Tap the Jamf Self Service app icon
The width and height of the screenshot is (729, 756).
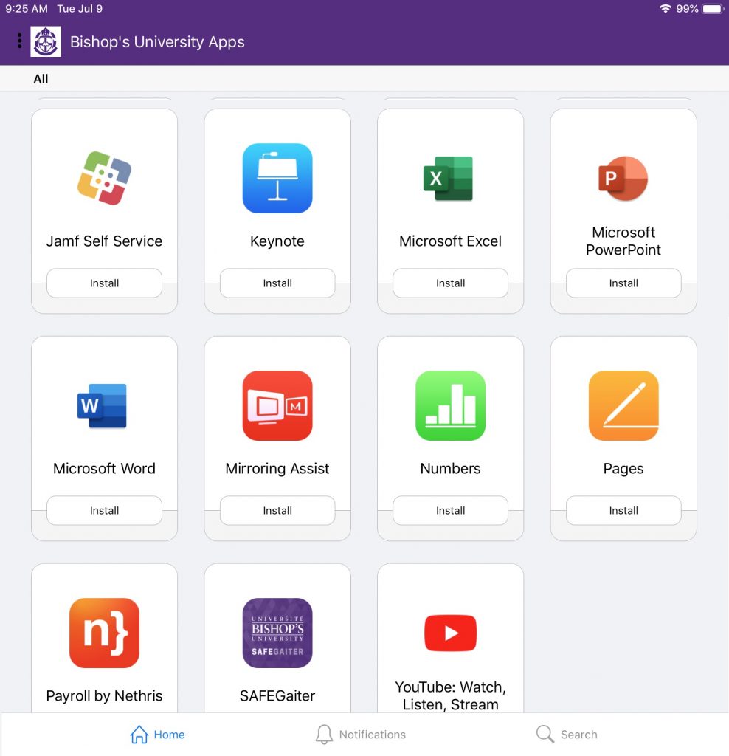(104, 179)
